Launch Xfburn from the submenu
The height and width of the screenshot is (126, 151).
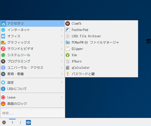pyautogui.click(x=101, y=61)
